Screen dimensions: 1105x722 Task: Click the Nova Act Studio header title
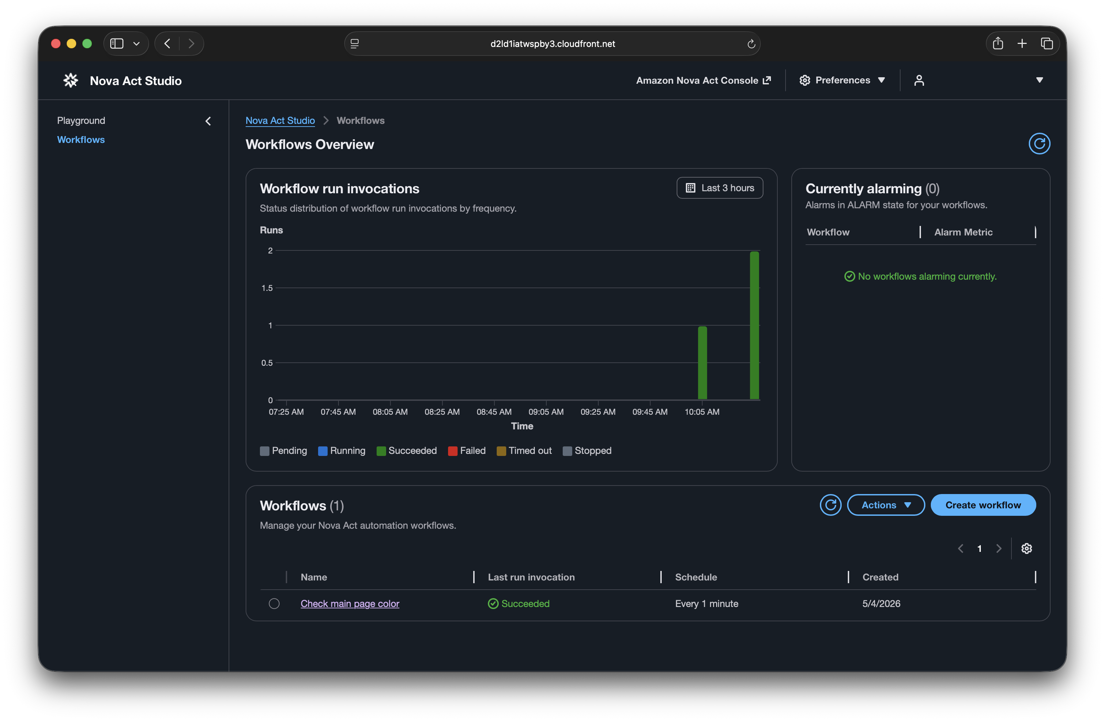point(135,80)
